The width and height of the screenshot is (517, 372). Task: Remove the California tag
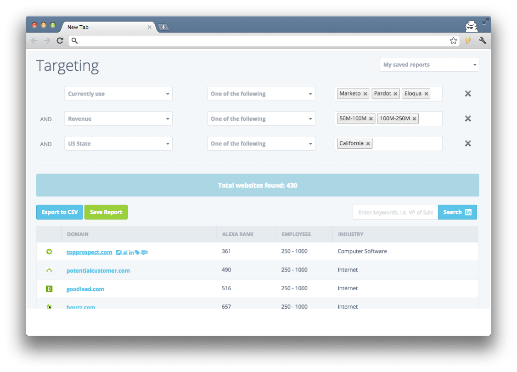pyautogui.click(x=368, y=143)
